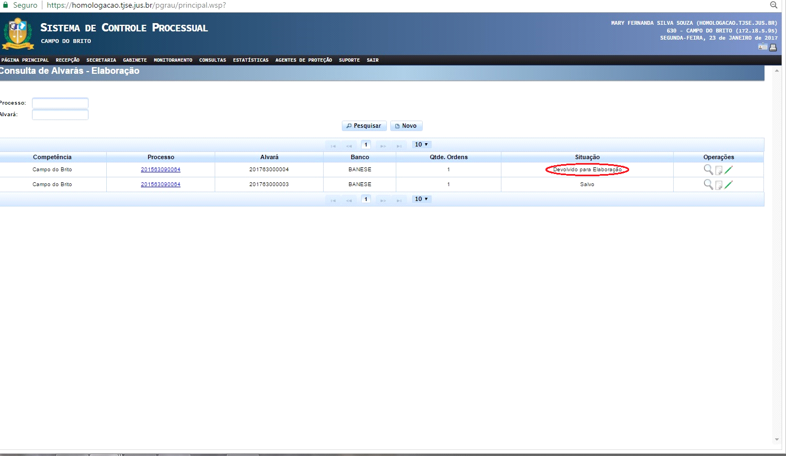Edit the Salvo alvará with pencil icon
This screenshot has height=456, width=786.
(729, 184)
